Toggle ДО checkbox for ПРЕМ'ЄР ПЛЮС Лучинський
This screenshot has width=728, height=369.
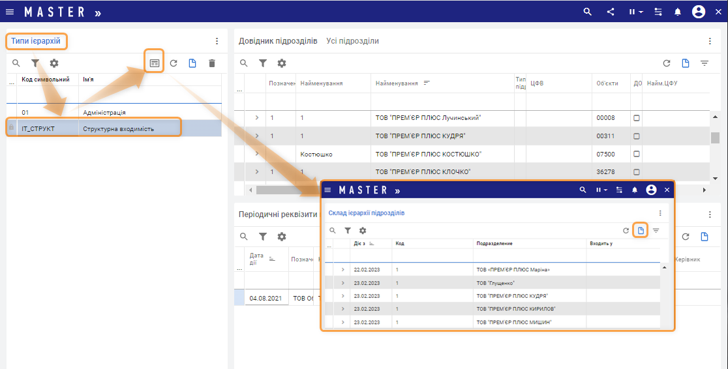click(x=637, y=118)
